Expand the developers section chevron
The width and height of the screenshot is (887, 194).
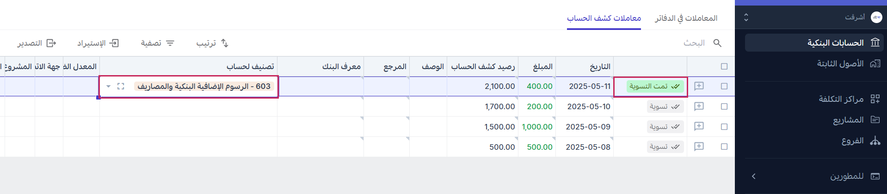point(754,176)
